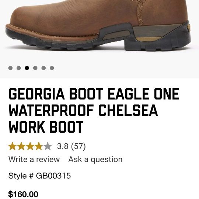Select the sixth image carousel dot

52,68
